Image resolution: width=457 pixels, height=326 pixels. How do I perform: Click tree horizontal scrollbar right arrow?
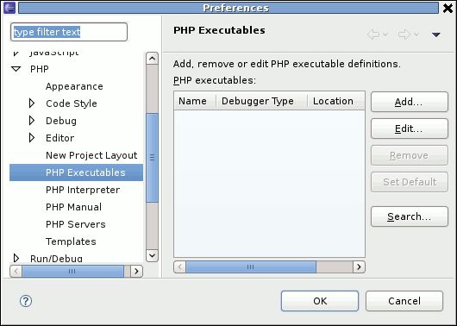pos(136,272)
